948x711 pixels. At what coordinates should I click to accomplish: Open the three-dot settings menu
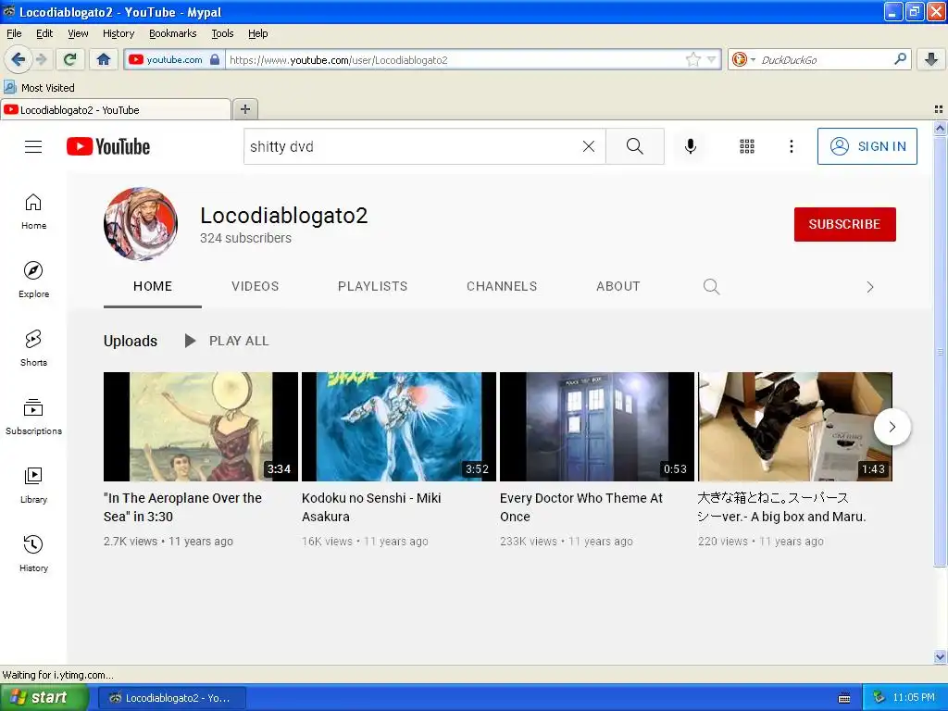tap(791, 146)
